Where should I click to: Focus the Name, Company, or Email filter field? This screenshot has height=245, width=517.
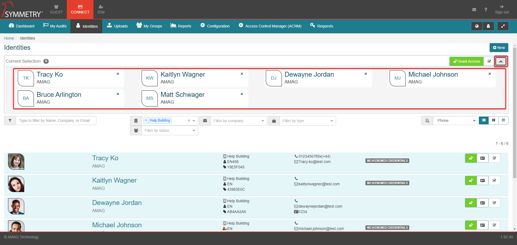[56, 120]
